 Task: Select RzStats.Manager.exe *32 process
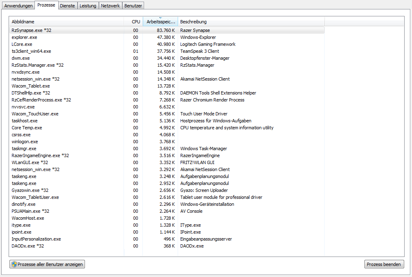click(x=167, y=65)
